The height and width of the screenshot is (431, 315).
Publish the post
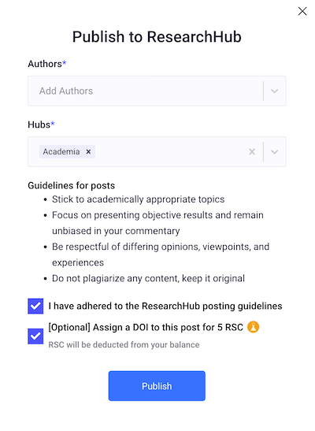point(157,386)
